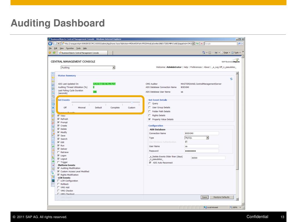Image resolution: width=297 pixels, height=222 pixels.
Task: Open the Help menu in menu bar
Action: [x=85, y=48]
